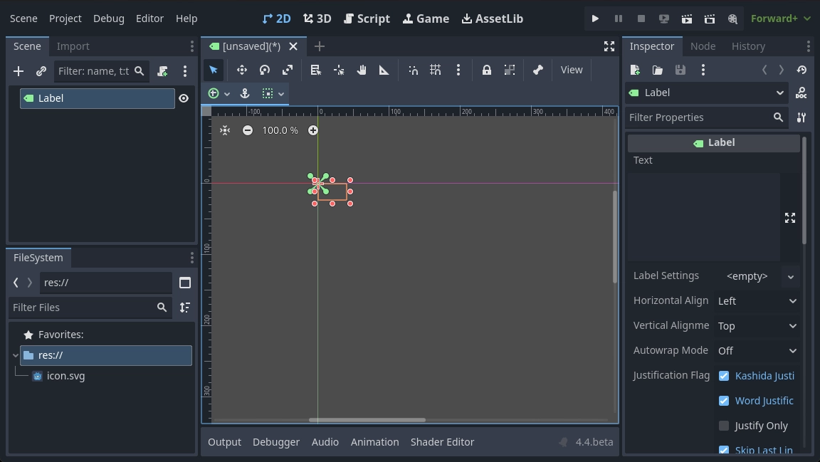The height and width of the screenshot is (462, 820).
Task: Open the Autowrap Mode dropdown
Action: (757, 350)
